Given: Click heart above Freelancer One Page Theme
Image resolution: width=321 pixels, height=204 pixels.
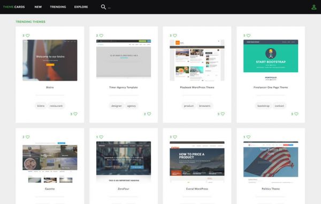Looking at the screenshot, I should click(249, 36).
